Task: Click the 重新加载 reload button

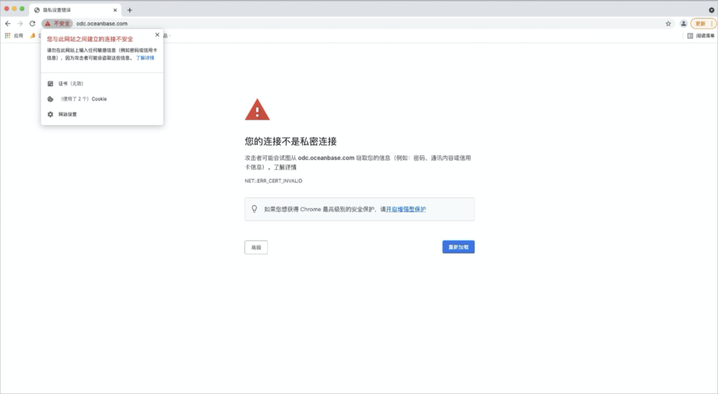Action: (459, 247)
